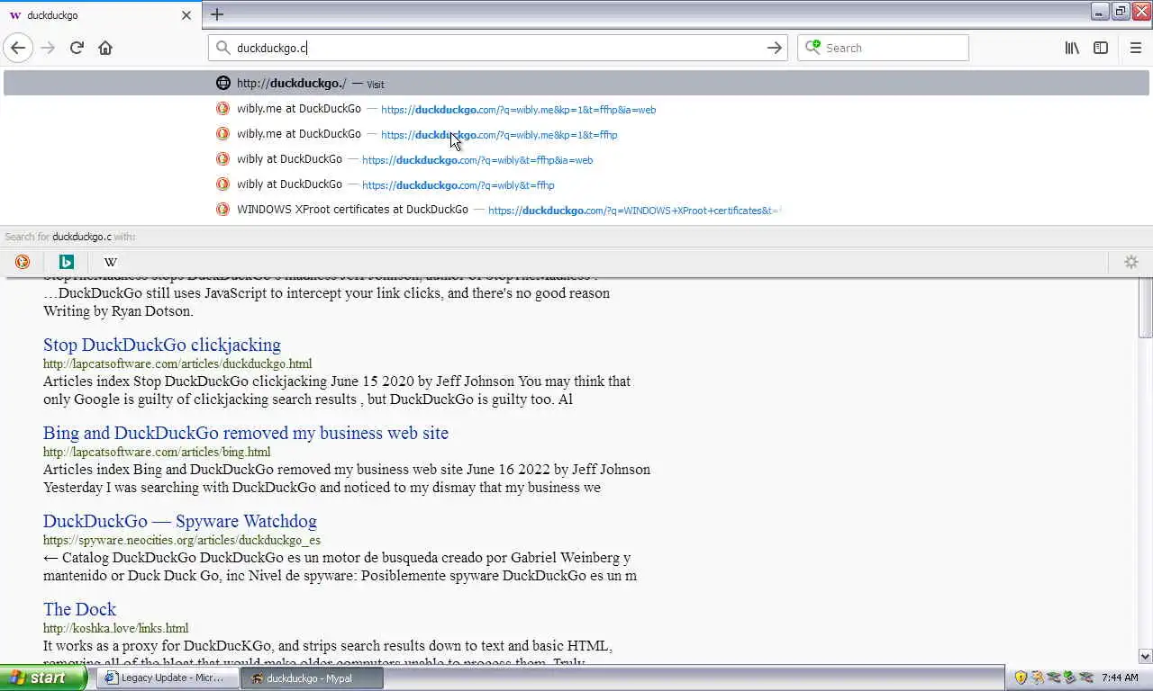Click the security shield tray icon
This screenshot has width=1153, height=691.
click(x=1021, y=678)
